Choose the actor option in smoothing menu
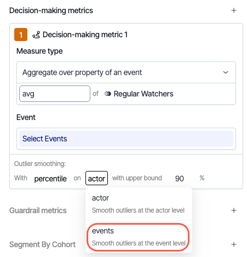 [139, 204]
